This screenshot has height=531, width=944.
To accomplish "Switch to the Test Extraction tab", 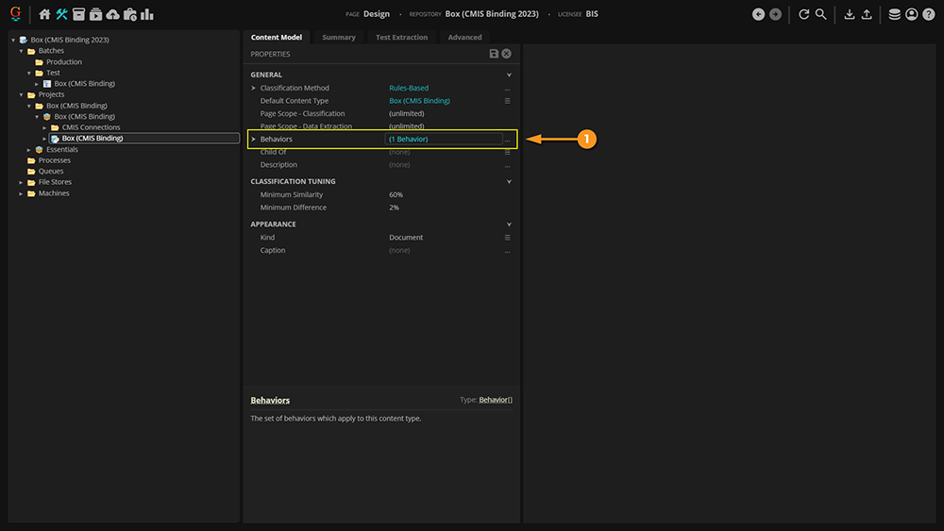I will pyautogui.click(x=401, y=38).
